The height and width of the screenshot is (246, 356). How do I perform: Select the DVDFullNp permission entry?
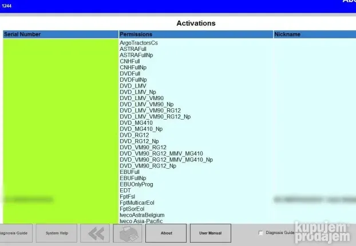(133, 80)
